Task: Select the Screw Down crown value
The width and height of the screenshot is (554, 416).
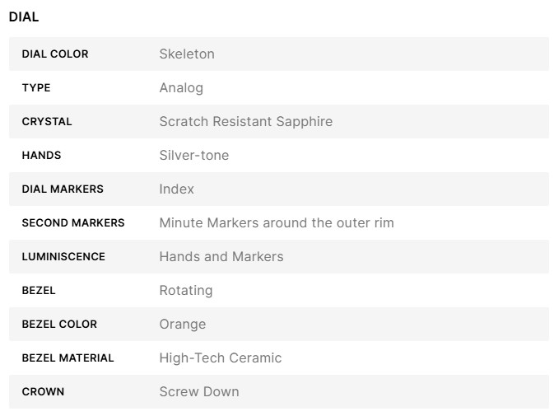Action: (x=199, y=392)
